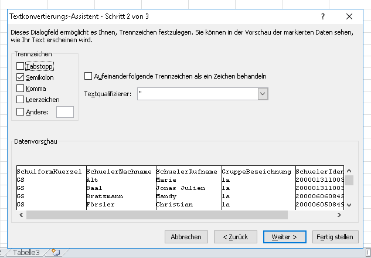This screenshot has height=258, width=371.
Task: Close the Textkonvertierungs-Assistent dialog
Action: [x=349, y=17]
